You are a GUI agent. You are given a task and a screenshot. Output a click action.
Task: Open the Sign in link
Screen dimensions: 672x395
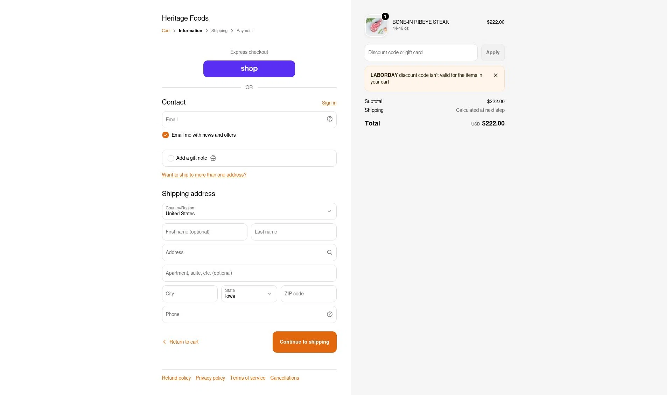pyautogui.click(x=329, y=103)
